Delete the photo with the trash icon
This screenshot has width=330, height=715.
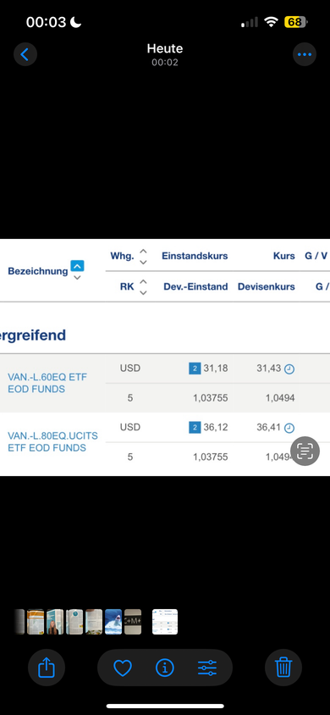pyautogui.click(x=283, y=668)
